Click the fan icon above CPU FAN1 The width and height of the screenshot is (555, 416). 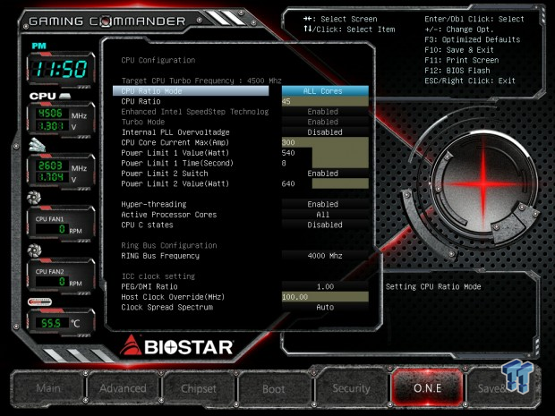coord(34,198)
